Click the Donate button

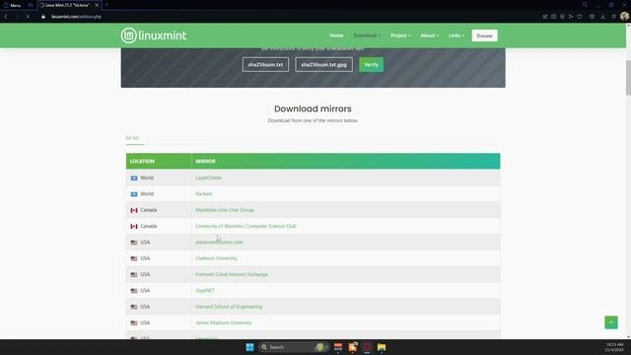[x=484, y=35]
